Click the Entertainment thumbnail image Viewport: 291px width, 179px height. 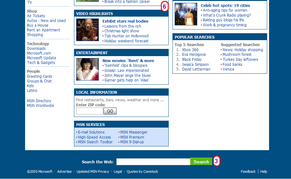click(x=87, y=69)
